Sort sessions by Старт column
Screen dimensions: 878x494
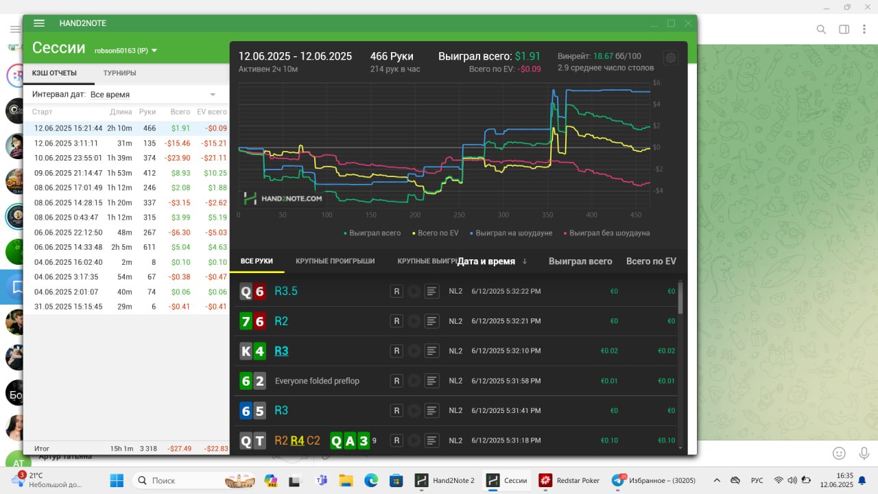click(x=42, y=112)
